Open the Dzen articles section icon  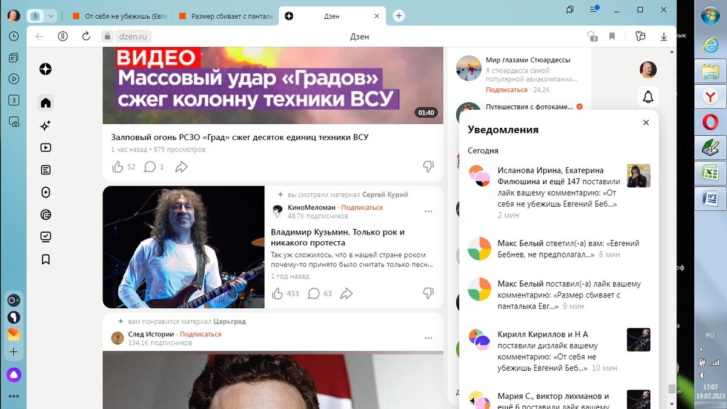45,170
